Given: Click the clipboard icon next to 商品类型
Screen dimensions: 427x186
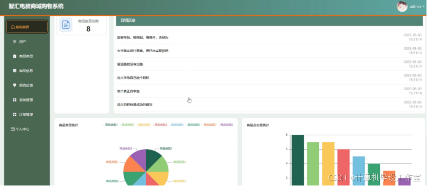Looking at the screenshot, I should point(15,56).
